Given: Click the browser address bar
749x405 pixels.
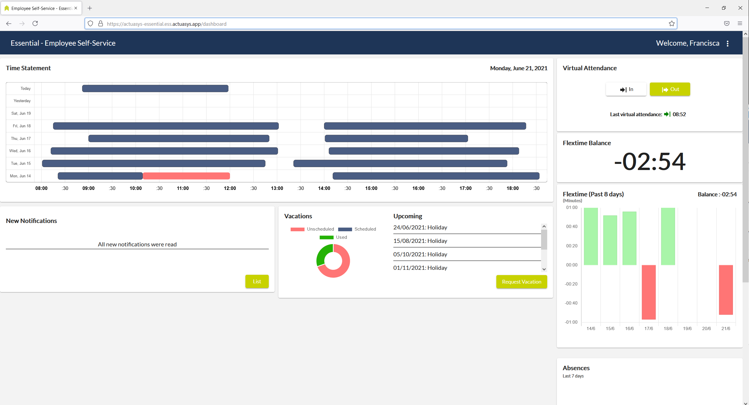Looking at the screenshot, I should point(380,24).
